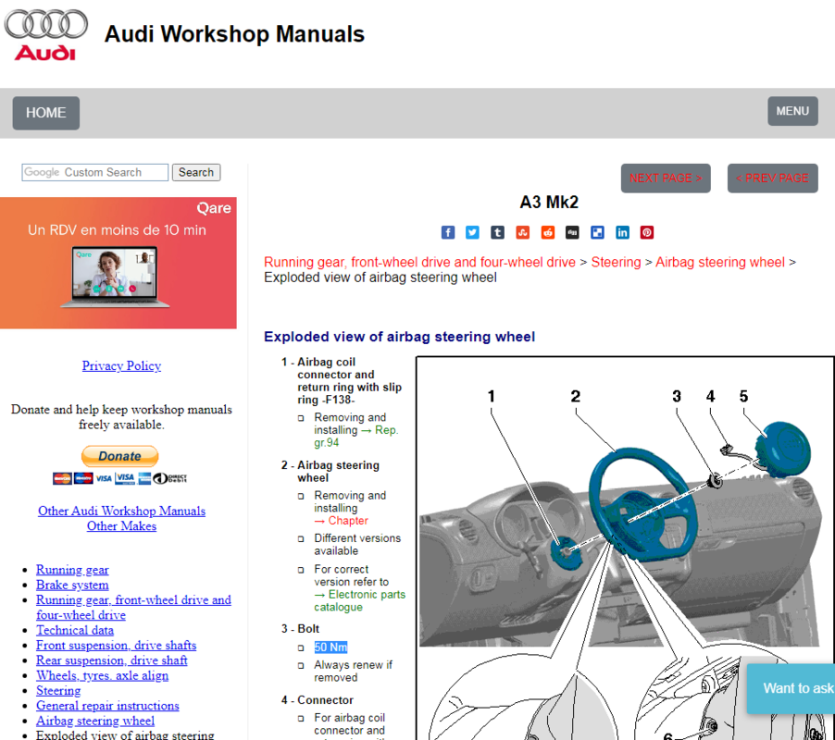Viewport: 835px width, 740px height.
Task: Click the PayPal Donate button
Action: (x=120, y=456)
